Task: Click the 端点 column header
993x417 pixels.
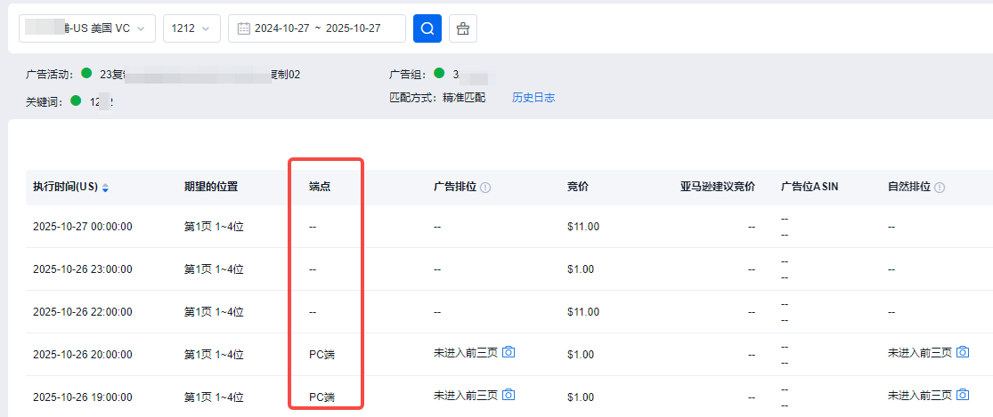Action: tap(321, 187)
